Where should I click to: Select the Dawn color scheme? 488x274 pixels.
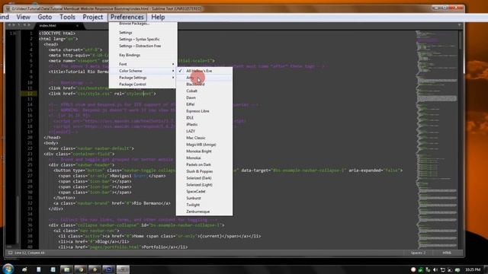pos(204,97)
